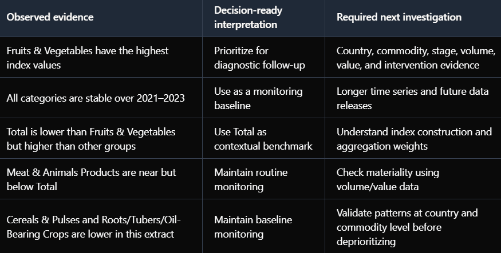Select 'Cereals & Pulses and Roots/Tubers' cell
The image size is (501, 253).
point(101,226)
